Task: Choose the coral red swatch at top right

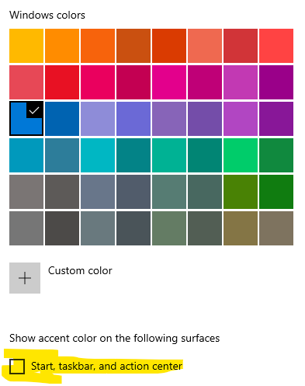Action: (x=276, y=46)
